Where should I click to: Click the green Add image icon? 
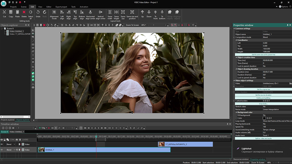[33, 73]
